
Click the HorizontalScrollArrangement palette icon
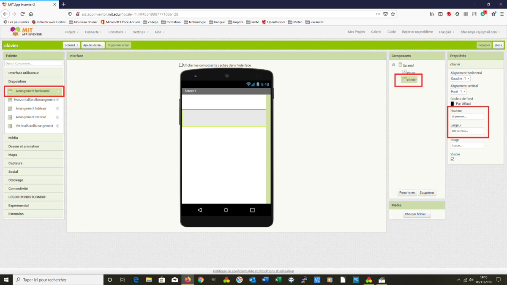point(10,100)
